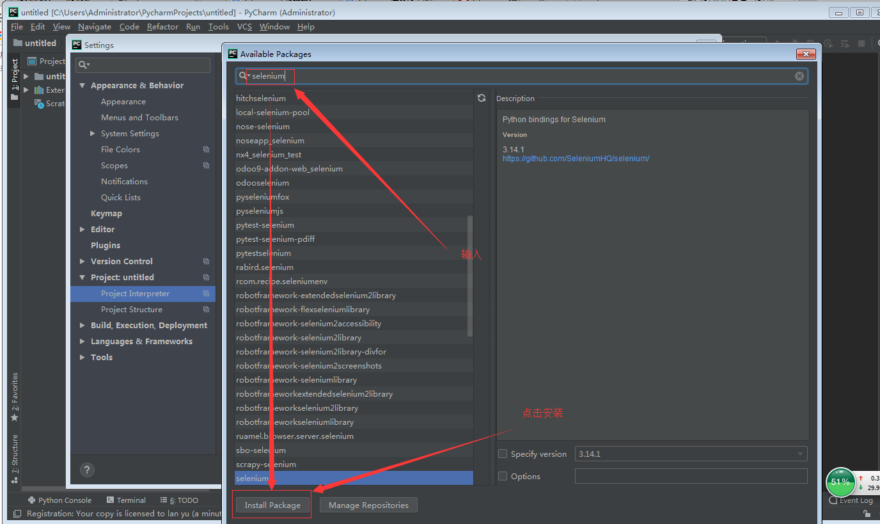
Task: Toggle the 7: Structure side tool window
Action: point(15,458)
